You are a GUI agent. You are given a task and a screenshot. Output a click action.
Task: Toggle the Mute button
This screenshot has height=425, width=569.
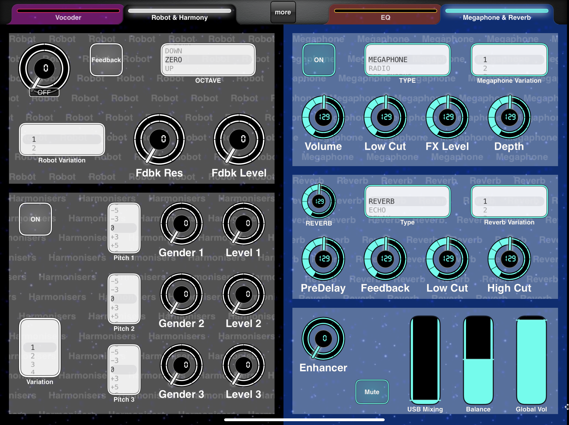pos(372,392)
